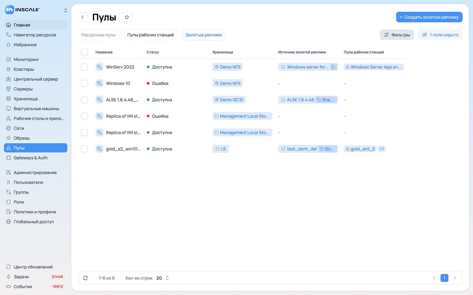
Task: Open Мониторинг from the sidebar
Action: 36,59
